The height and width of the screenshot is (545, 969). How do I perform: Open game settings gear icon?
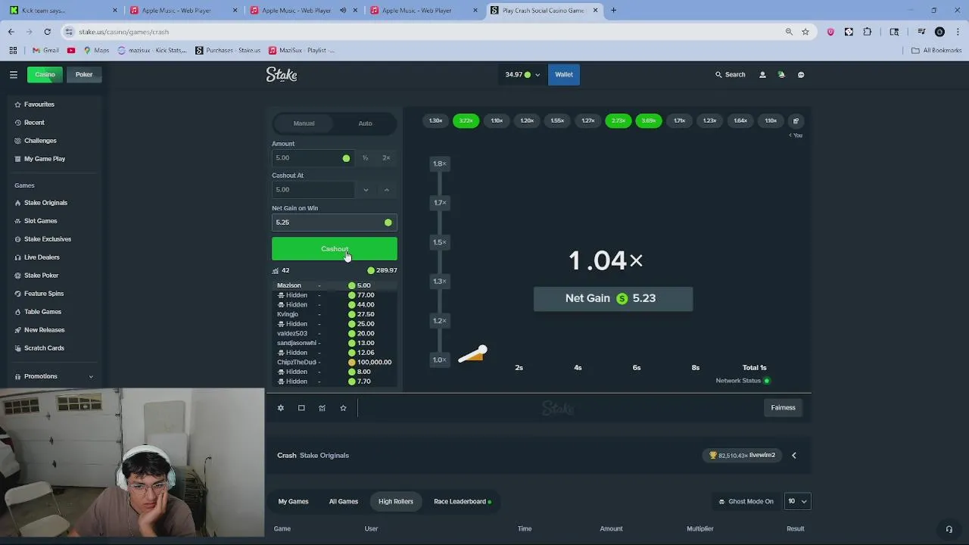click(x=280, y=408)
